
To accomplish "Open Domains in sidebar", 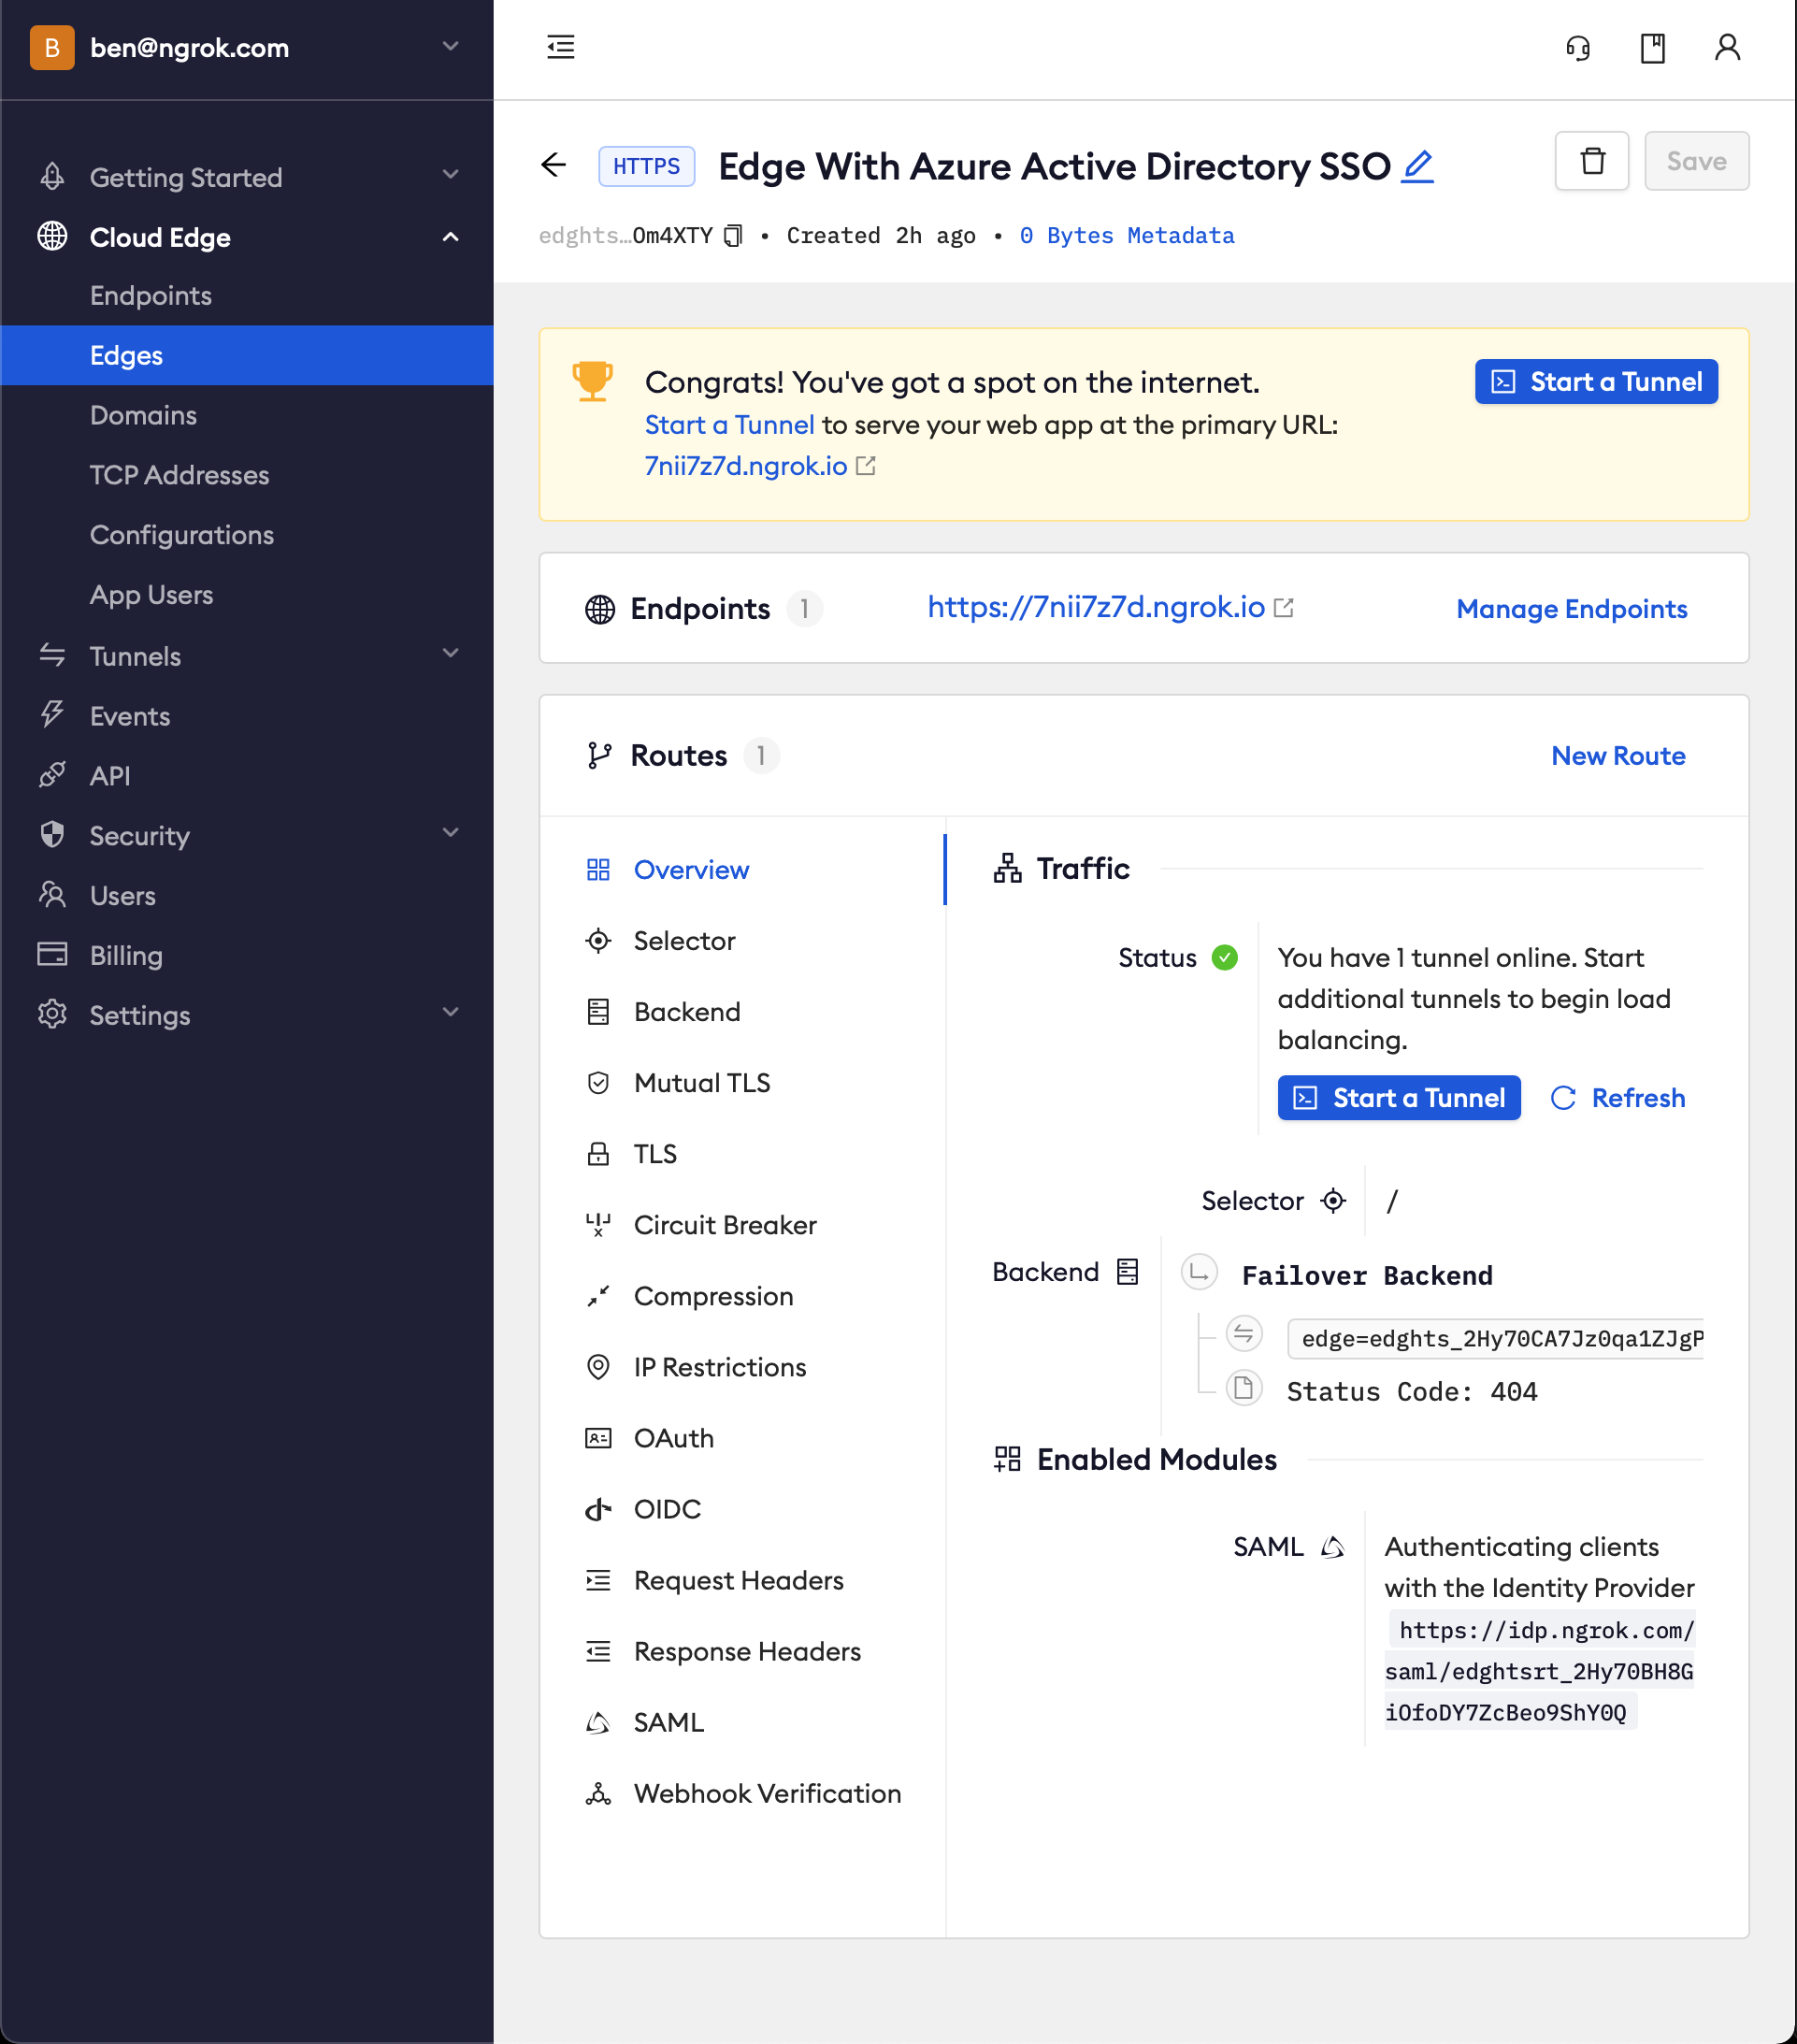I will [x=247, y=415].
